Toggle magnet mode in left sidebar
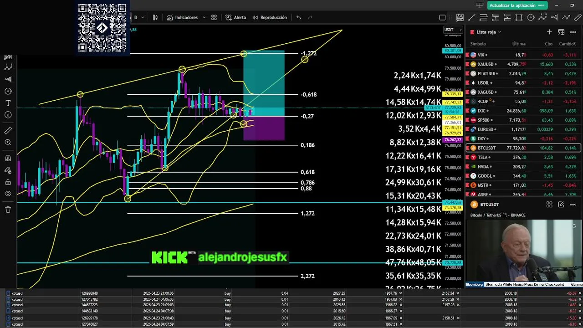Screen dimensions: 583x328 click(8, 159)
